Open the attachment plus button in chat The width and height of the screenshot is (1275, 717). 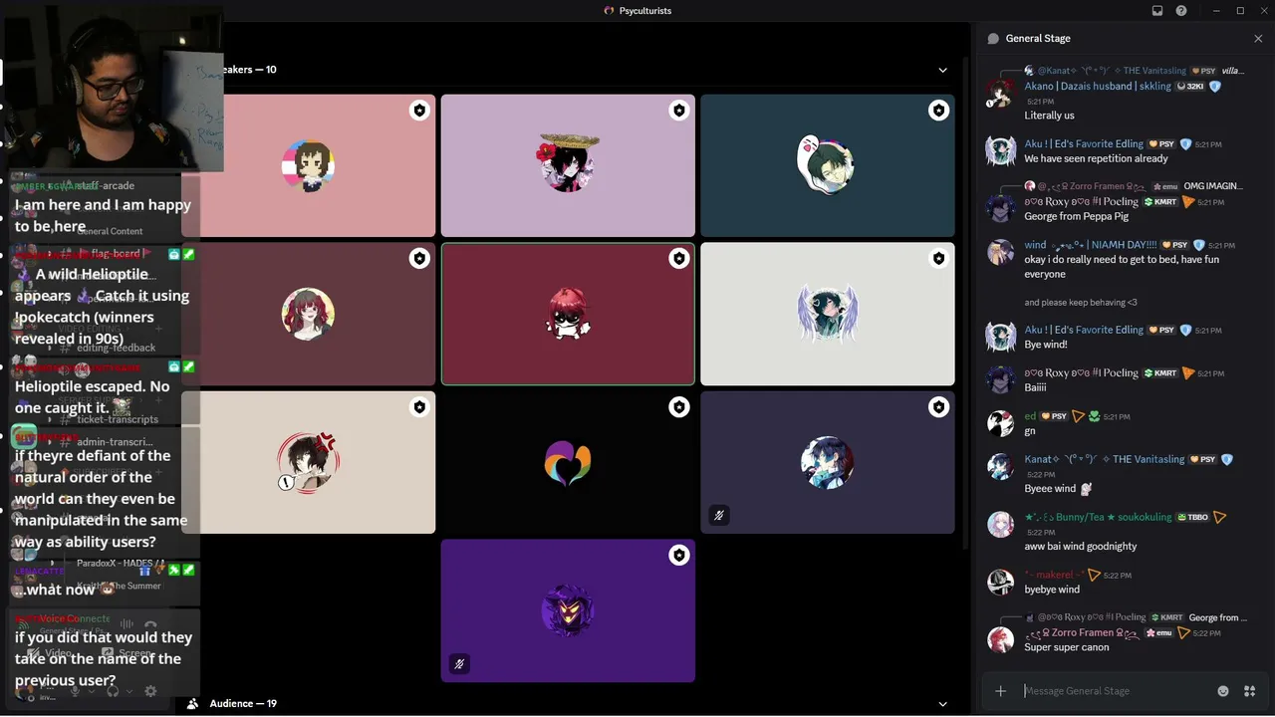coord(1001,691)
